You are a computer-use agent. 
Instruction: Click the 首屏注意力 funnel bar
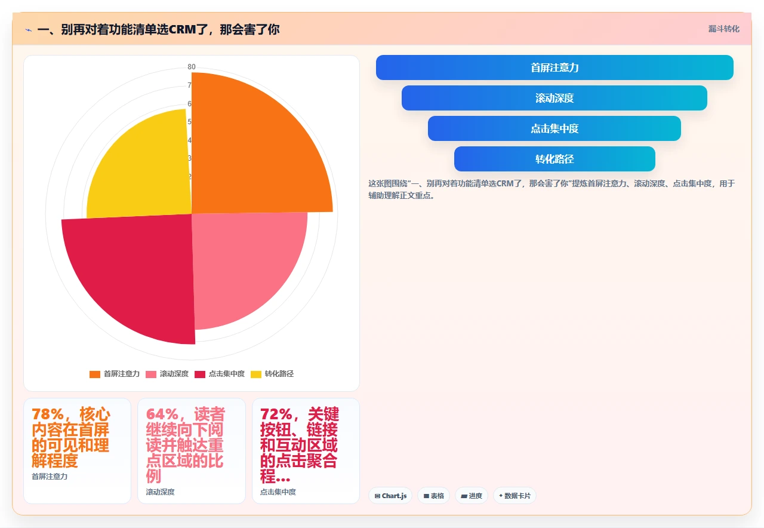coord(554,67)
